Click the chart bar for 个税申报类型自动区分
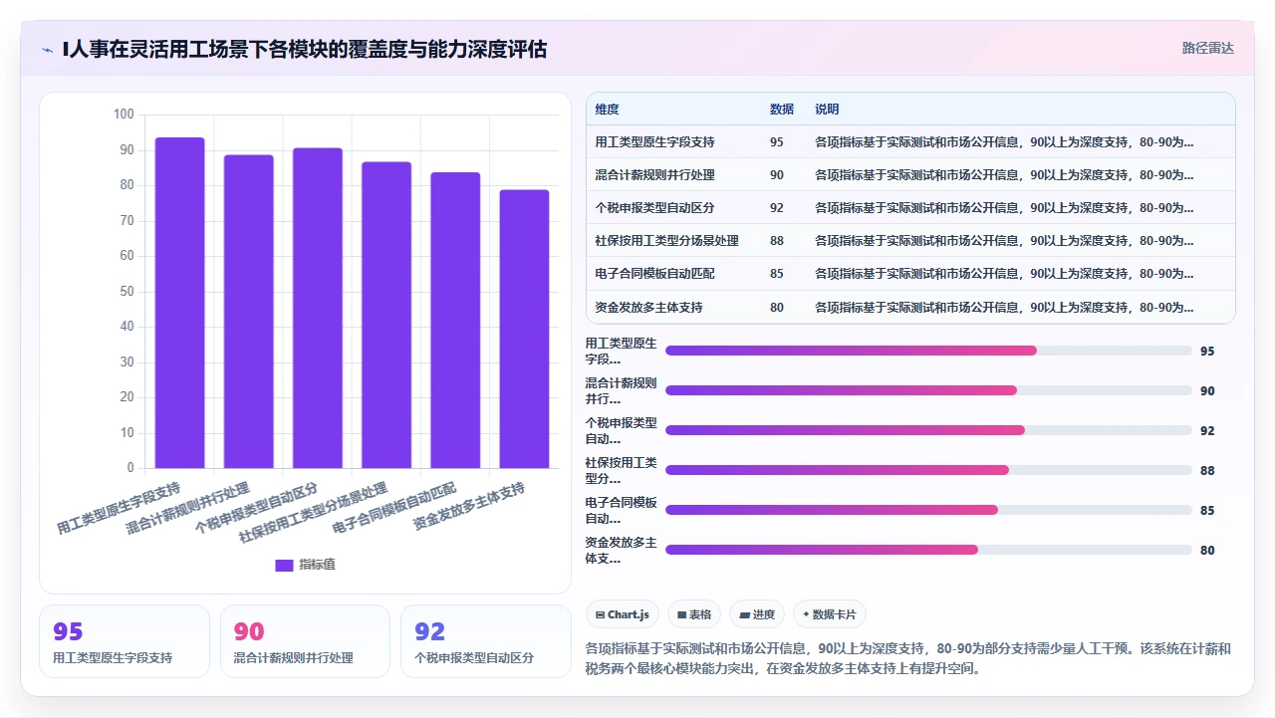This screenshot has height=718, width=1275. pos(318,308)
